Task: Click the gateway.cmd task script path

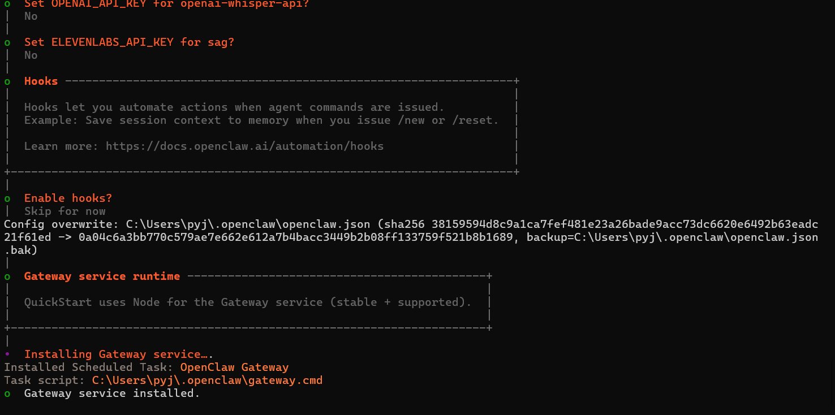Action: pyautogui.click(x=207, y=381)
